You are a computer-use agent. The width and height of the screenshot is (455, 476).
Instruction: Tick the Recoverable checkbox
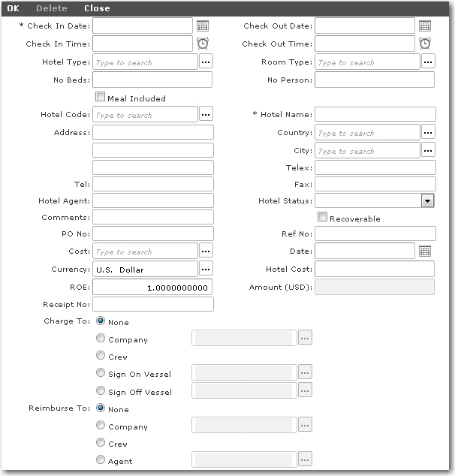coord(323,218)
